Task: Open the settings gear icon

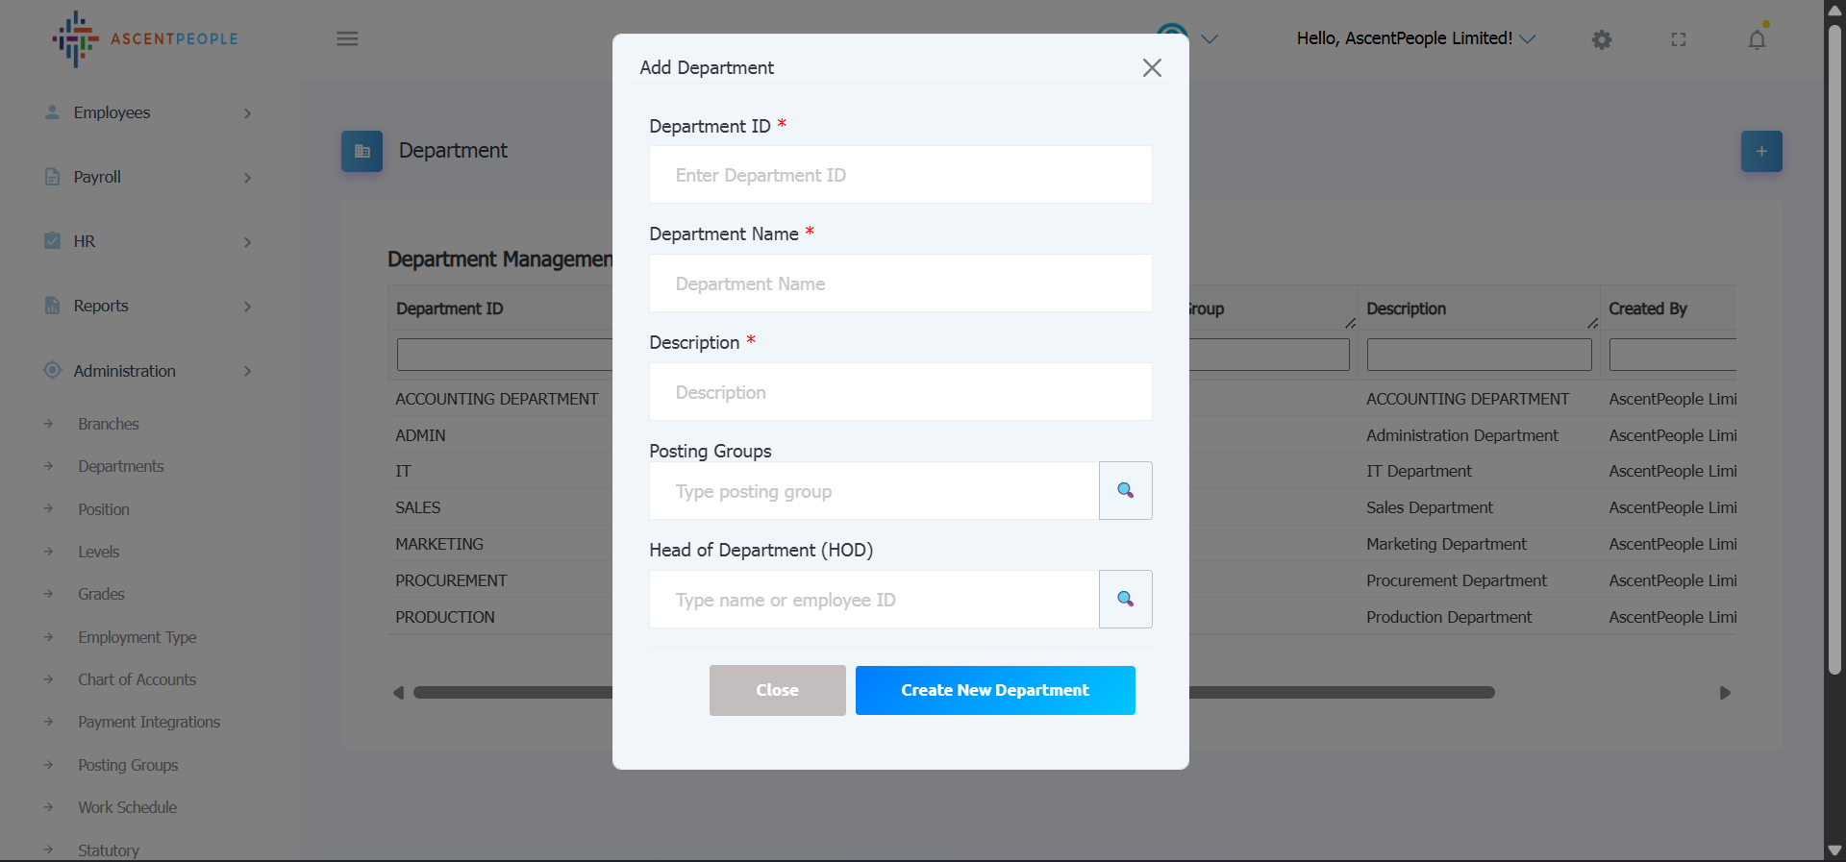Action: point(1601,39)
